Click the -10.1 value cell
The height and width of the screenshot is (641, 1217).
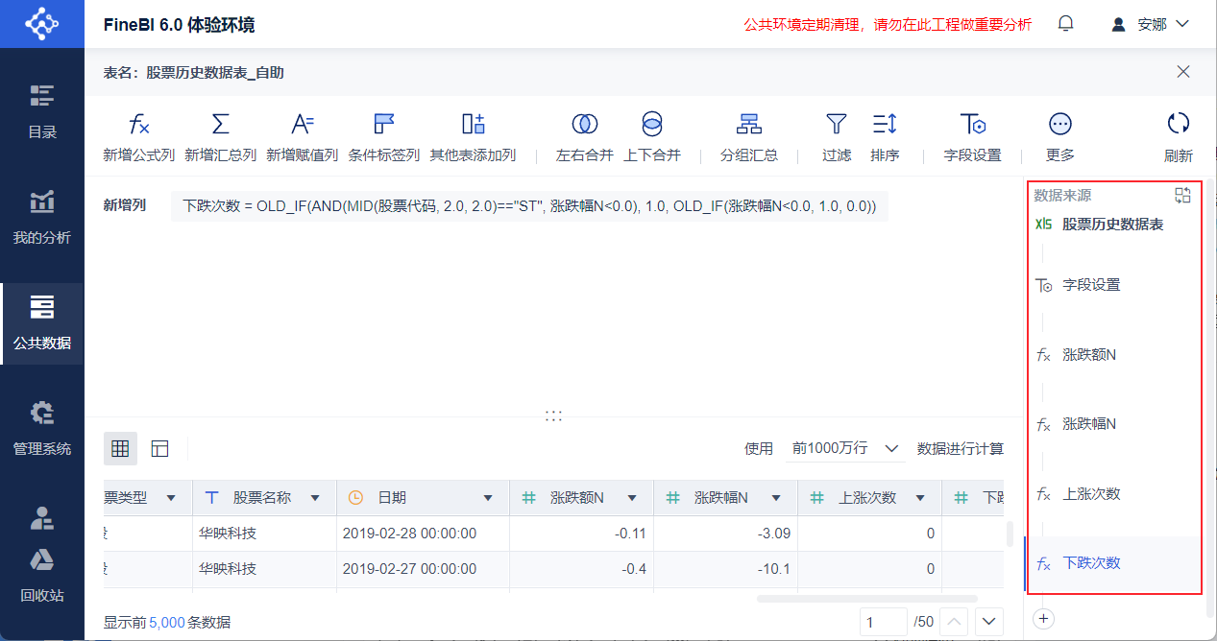pos(725,569)
